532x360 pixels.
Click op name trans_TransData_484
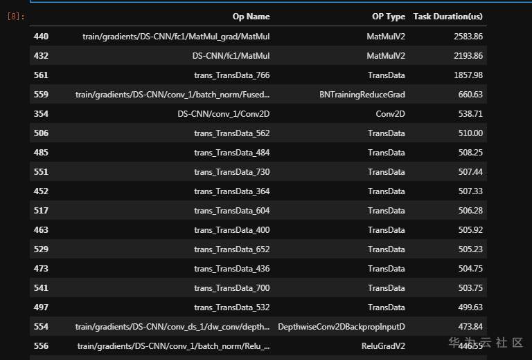(232, 153)
